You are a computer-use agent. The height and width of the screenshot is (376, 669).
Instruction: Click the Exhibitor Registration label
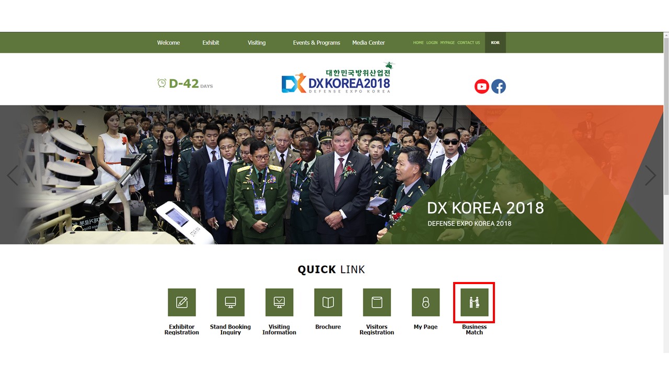click(182, 330)
